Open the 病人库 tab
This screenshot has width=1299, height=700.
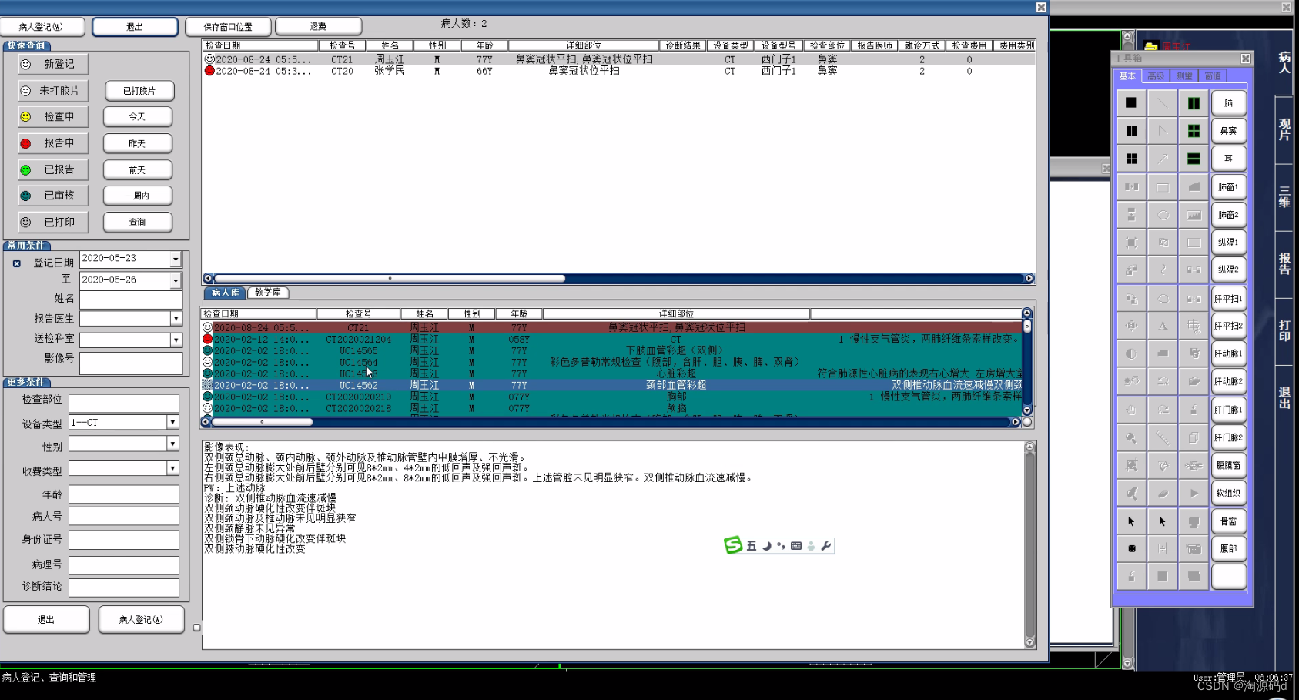[225, 293]
